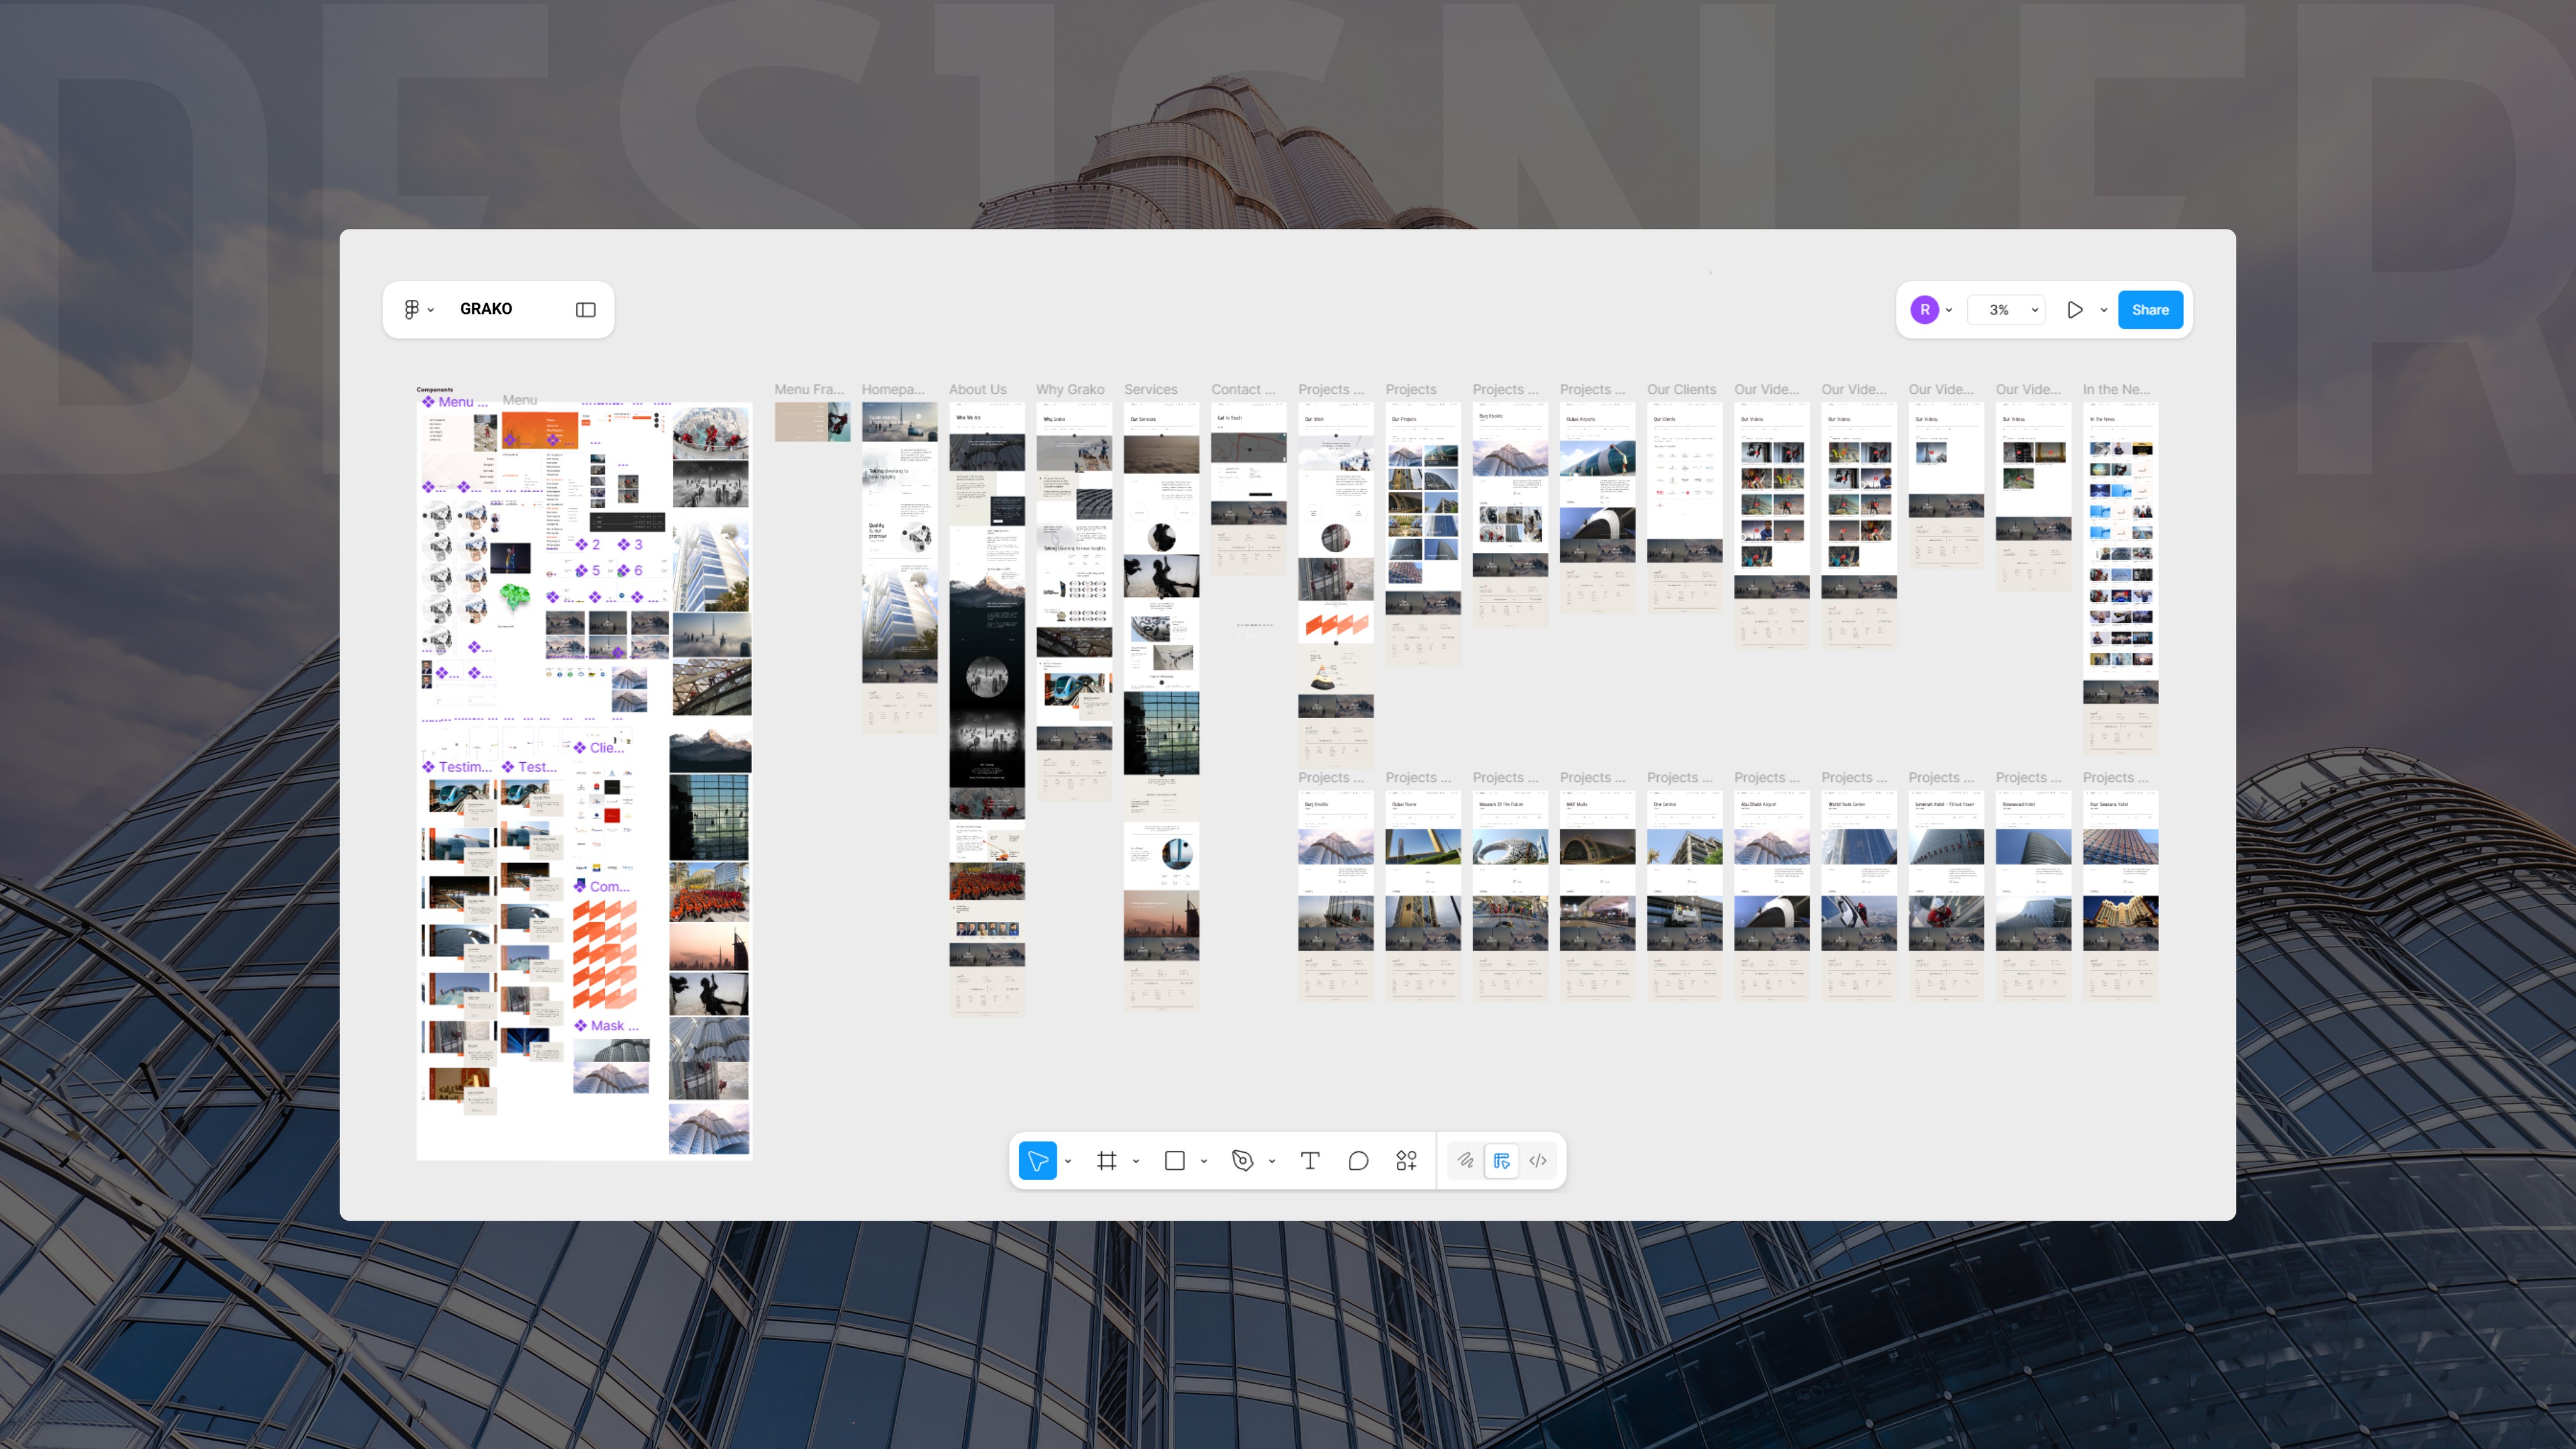The width and height of the screenshot is (2576, 1449).
Task: Open the 3% zoom level dropdown
Action: coord(2005,310)
